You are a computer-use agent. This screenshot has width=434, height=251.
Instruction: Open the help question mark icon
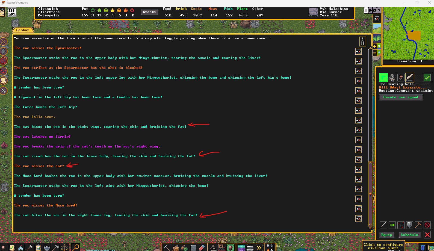click(x=379, y=10)
